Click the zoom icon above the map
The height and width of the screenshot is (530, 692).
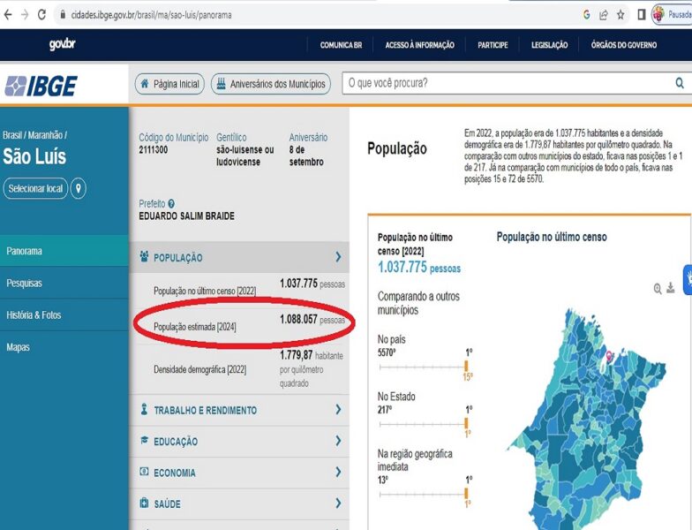tap(658, 289)
